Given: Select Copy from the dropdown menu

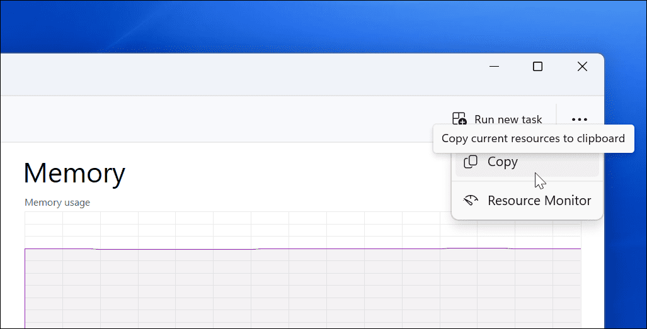Looking at the screenshot, I should [527, 162].
